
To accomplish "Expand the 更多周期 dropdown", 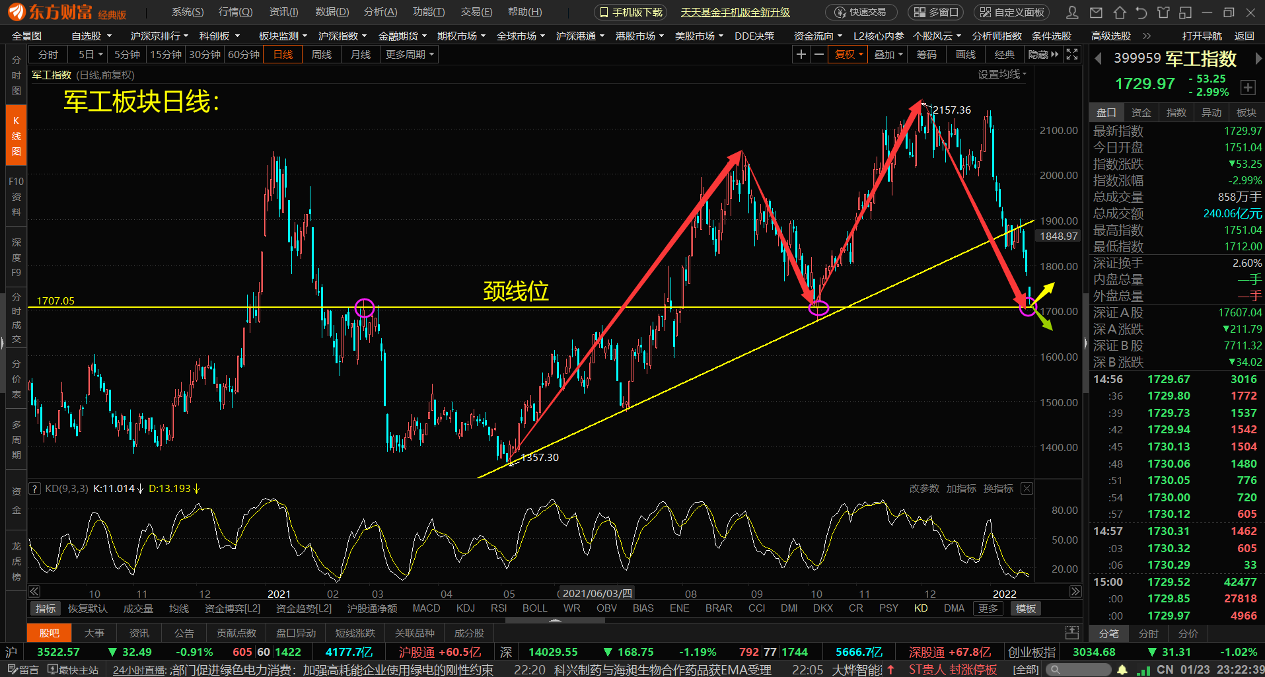I will (x=410, y=55).
